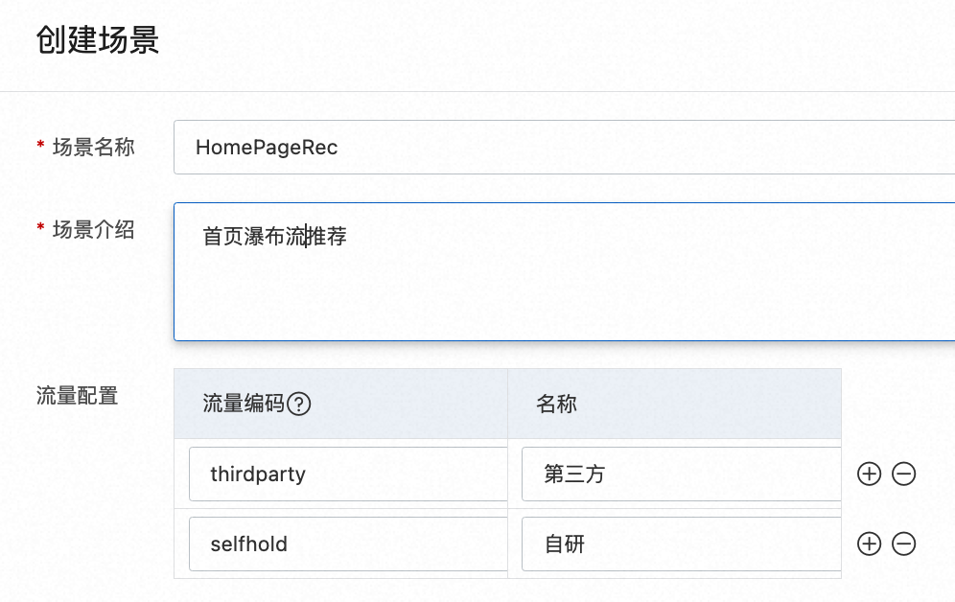Click the 流量编码 column header
Image resolution: width=955 pixels, height=602 pixels.
point(244,404)
